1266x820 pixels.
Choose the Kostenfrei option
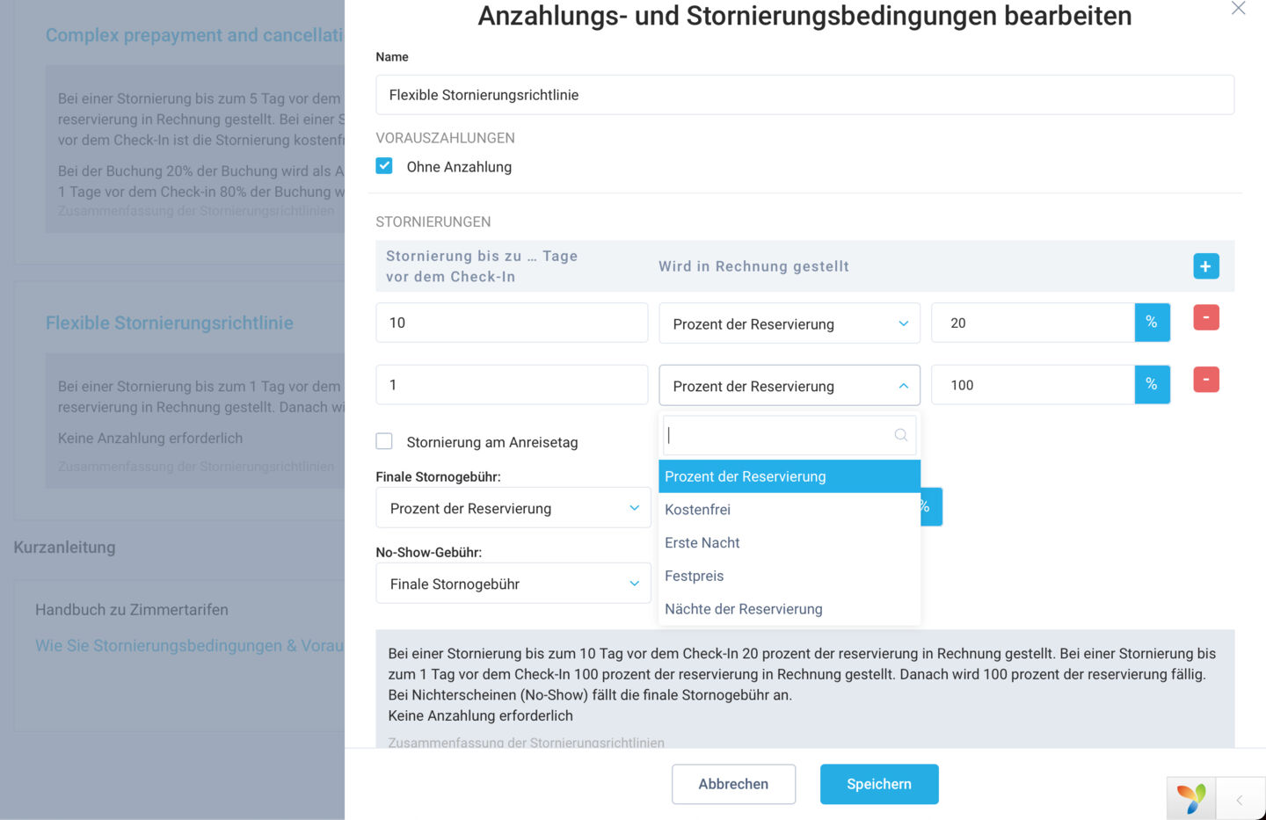789,510
